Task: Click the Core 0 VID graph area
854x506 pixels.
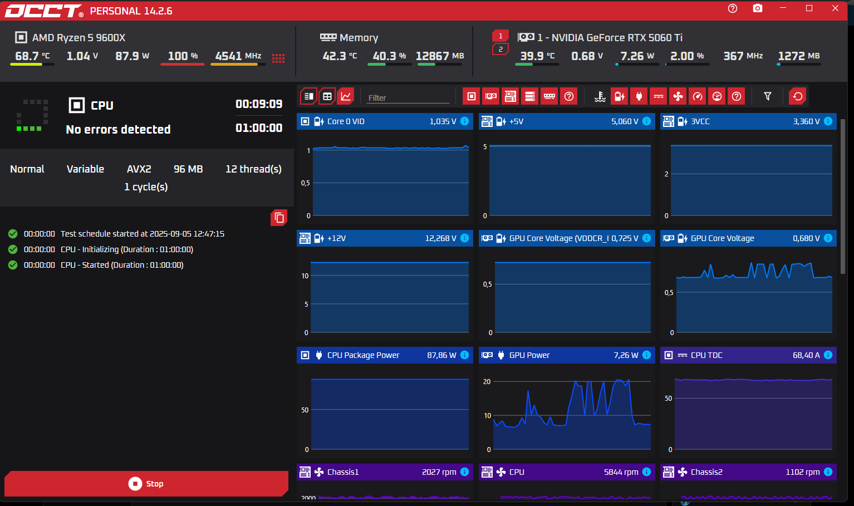Action: (385, 177)
